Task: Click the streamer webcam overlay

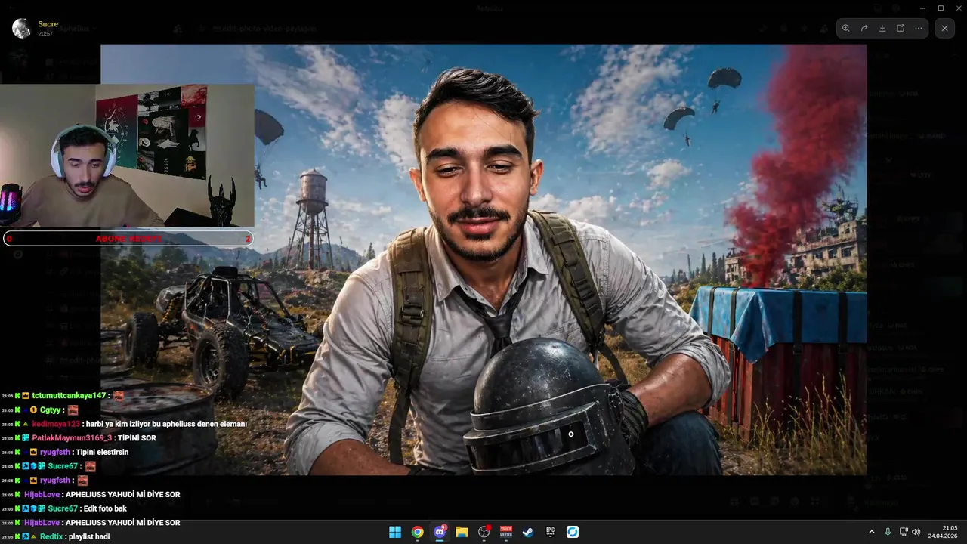Action: pyautogui.click(x=127, y=155)
